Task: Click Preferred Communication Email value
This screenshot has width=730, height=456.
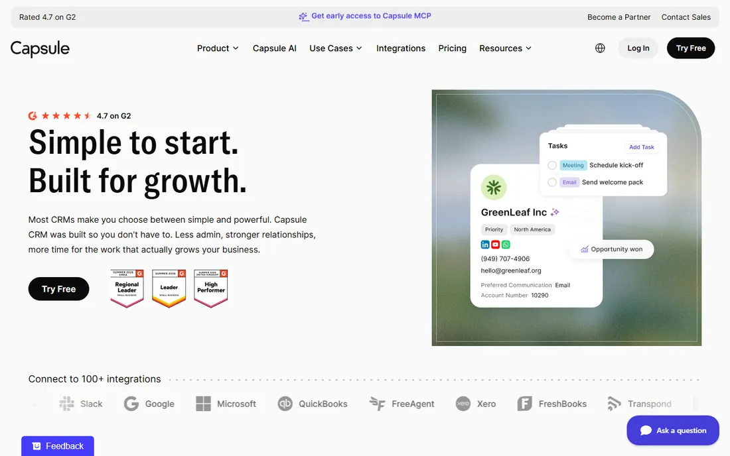Action: 562,285
